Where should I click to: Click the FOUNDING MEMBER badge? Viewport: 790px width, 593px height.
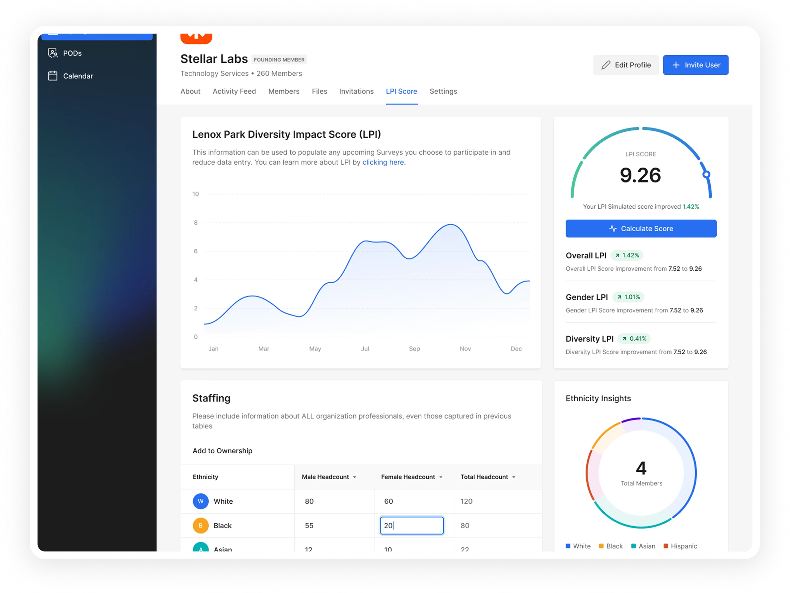coord(279,59)
